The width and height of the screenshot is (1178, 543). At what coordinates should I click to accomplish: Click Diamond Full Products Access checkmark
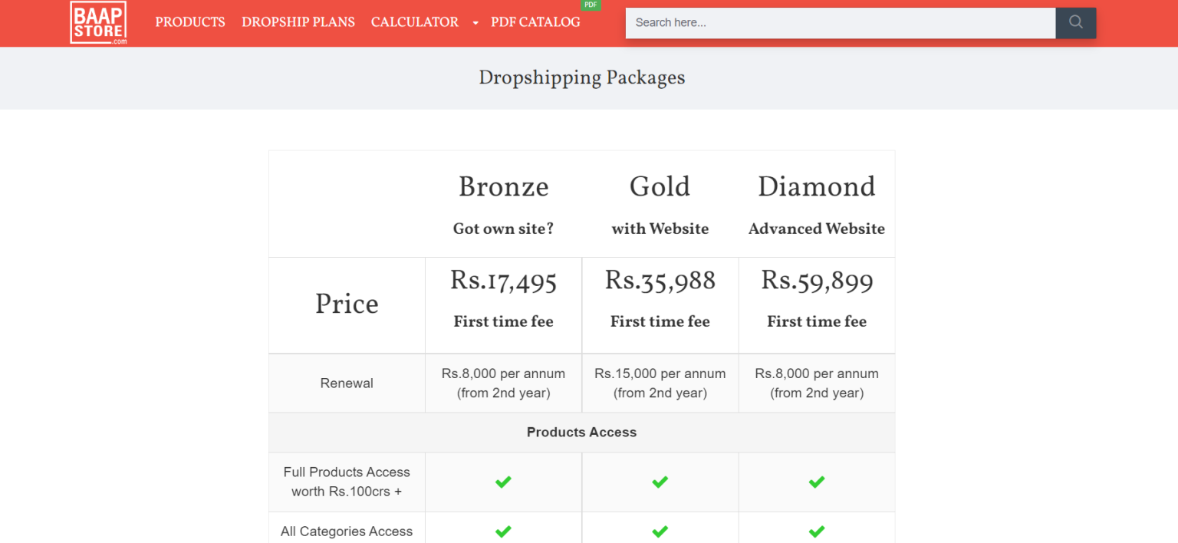point(817,482)
